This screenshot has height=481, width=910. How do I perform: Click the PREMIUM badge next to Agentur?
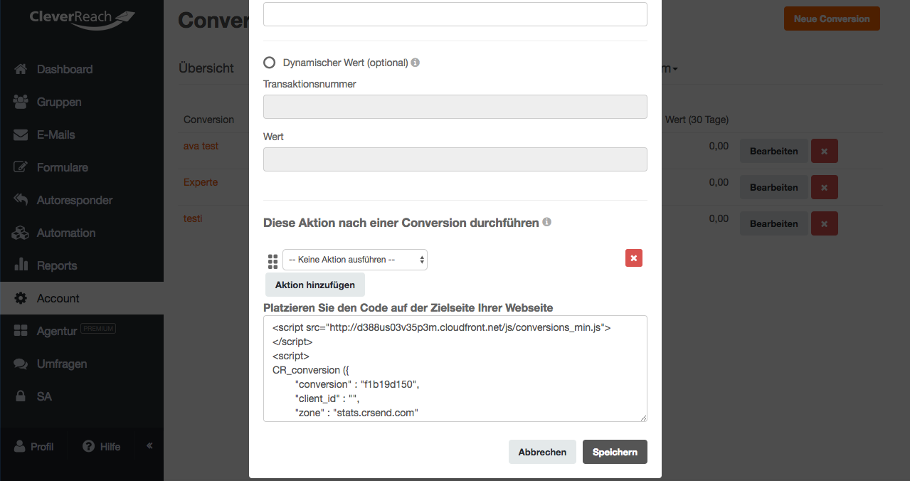(98, 329)
